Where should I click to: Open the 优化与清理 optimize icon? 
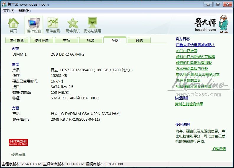click(x=92, y=25)
